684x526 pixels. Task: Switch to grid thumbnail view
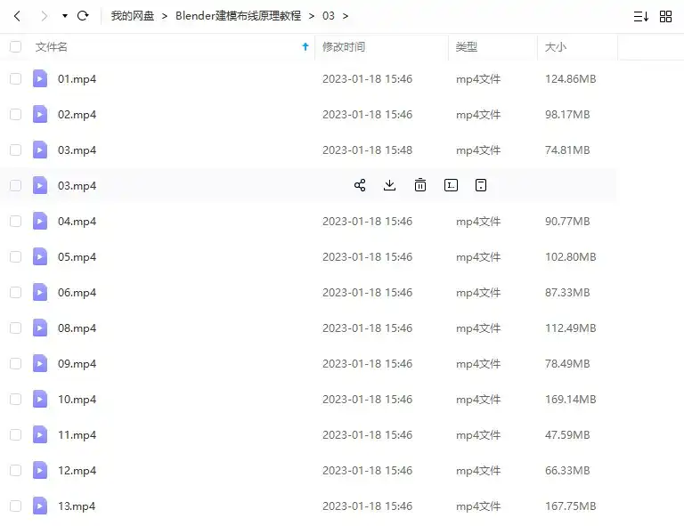pyautogui.click(x=665, y=17)
